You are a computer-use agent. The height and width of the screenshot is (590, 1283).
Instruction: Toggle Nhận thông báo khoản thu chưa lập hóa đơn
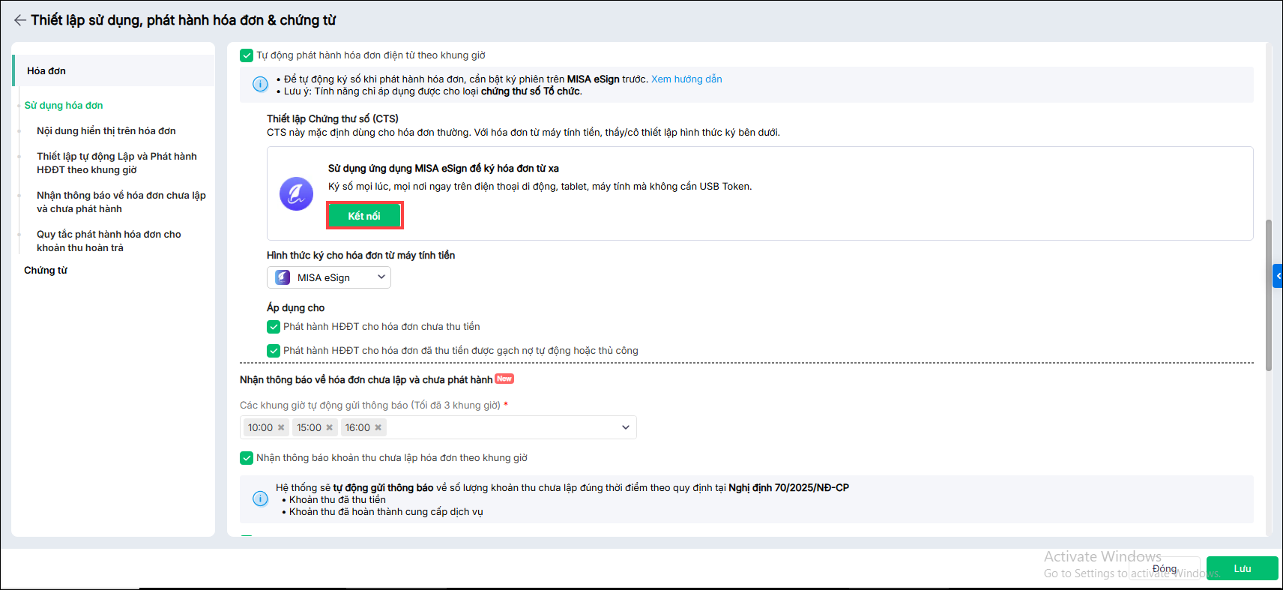coord(247,458)
